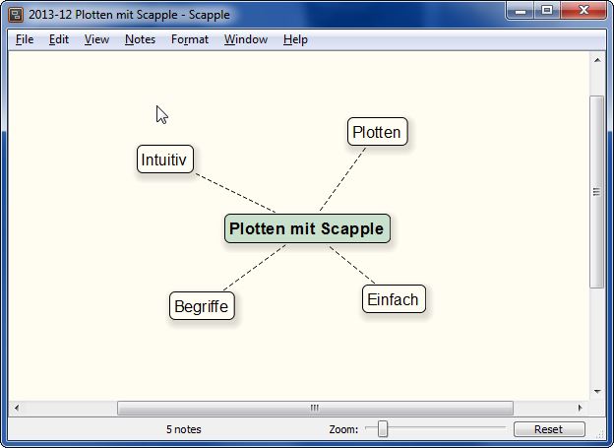Select the 'Plotten' note
The height and width of the screenshot is (448, 614).
coord(377,132)
